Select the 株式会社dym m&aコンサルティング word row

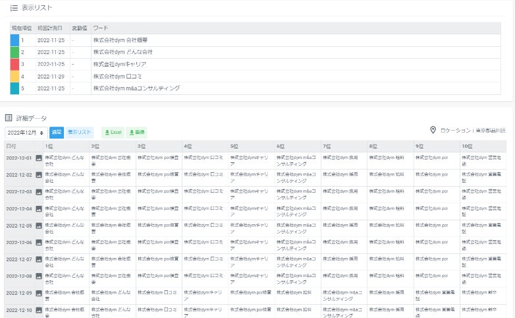pos(256,88)
